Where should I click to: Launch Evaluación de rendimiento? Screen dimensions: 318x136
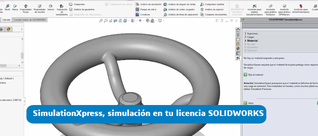(x=62, y=10)
